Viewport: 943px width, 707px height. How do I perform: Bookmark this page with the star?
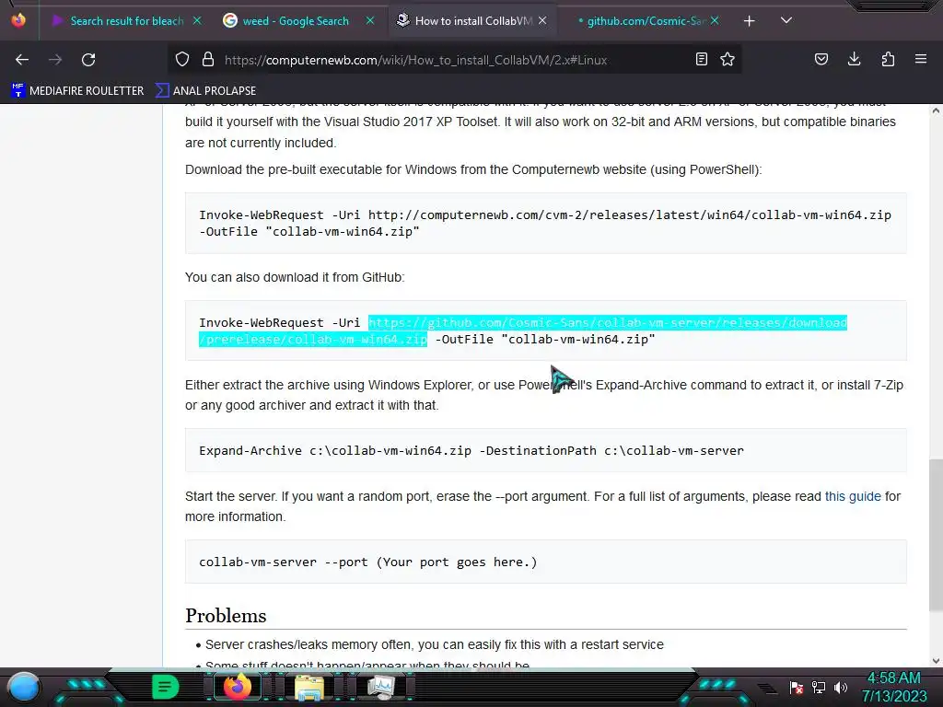pos(728,59)
